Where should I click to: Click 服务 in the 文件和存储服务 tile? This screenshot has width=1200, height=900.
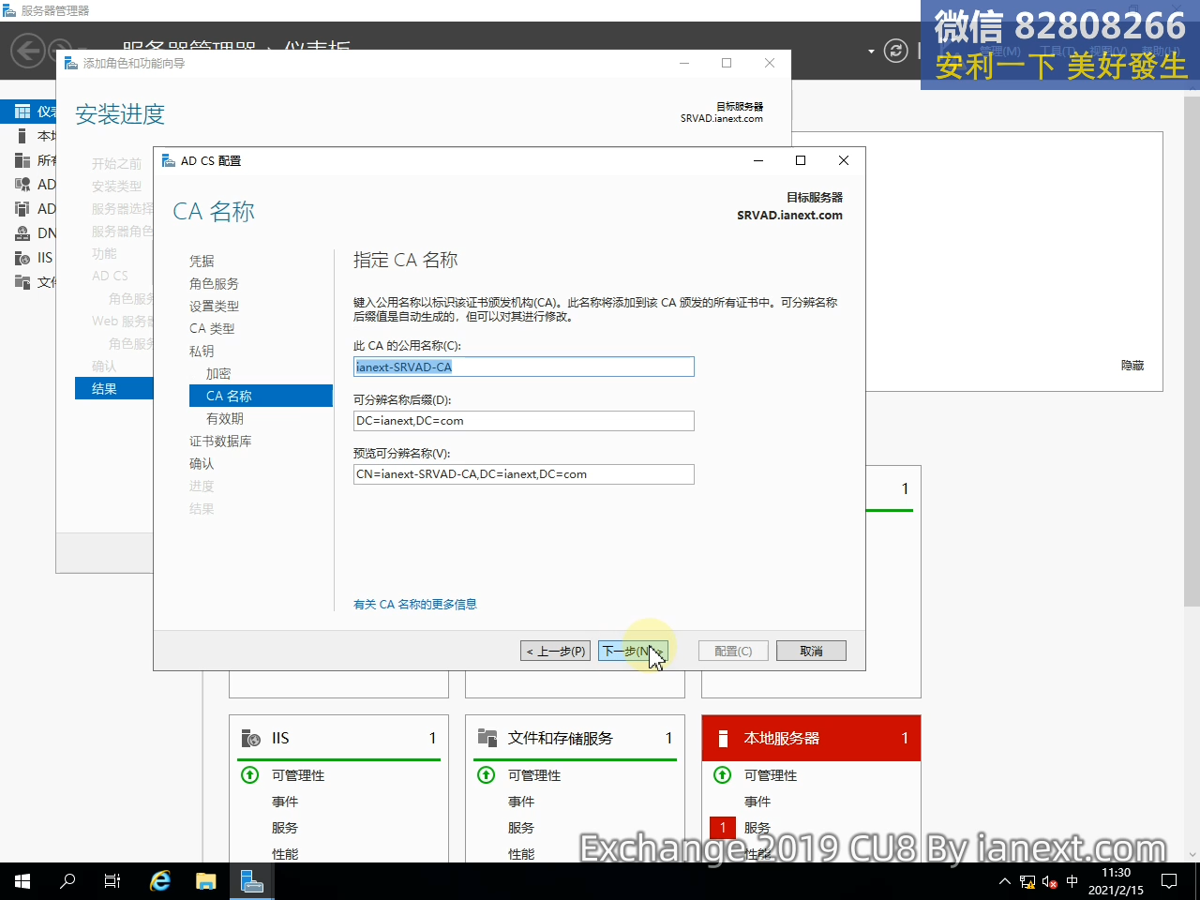tap(521, 828)
